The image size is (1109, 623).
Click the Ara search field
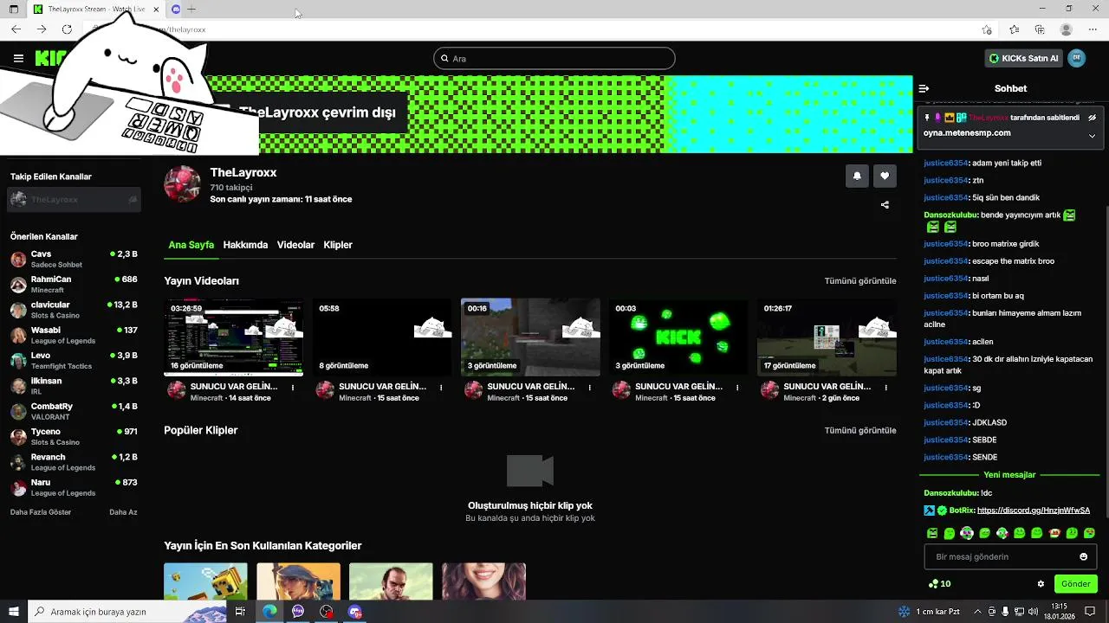click(x=554, y=58)
